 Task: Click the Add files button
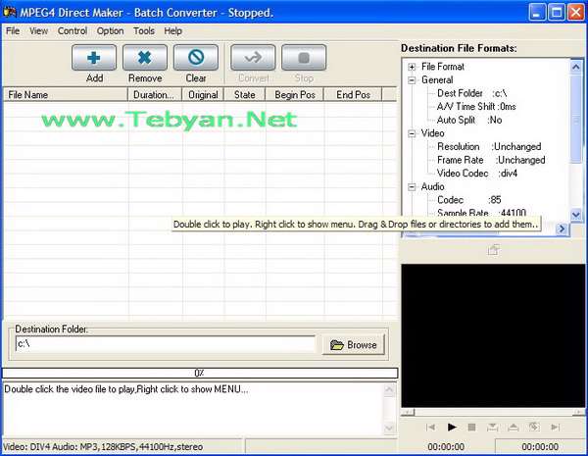(94, 58)
